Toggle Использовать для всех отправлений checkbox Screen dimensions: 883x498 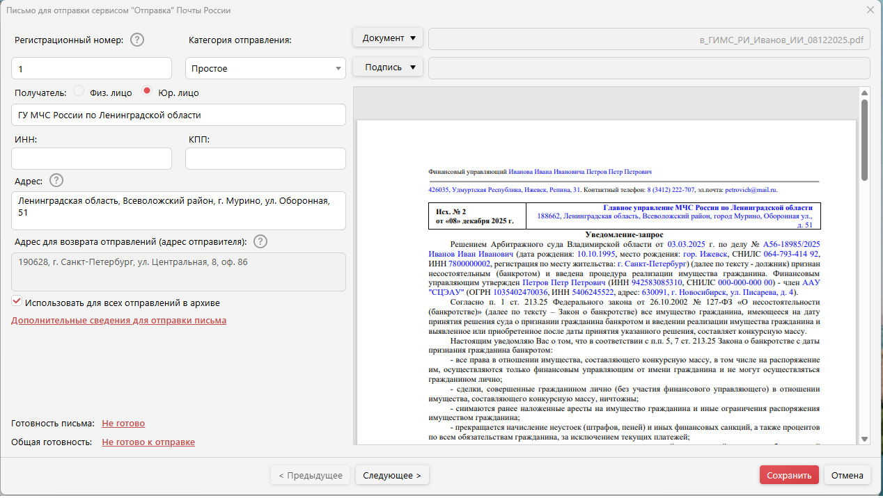coord(17,303)
